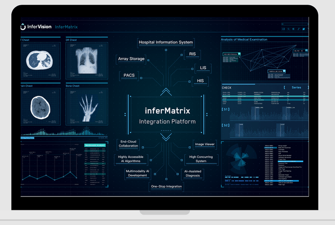The height and width of the screenshot is (225, 335).
Task: Click the down chevron below inferMatrix box
Action: [166, 137]
